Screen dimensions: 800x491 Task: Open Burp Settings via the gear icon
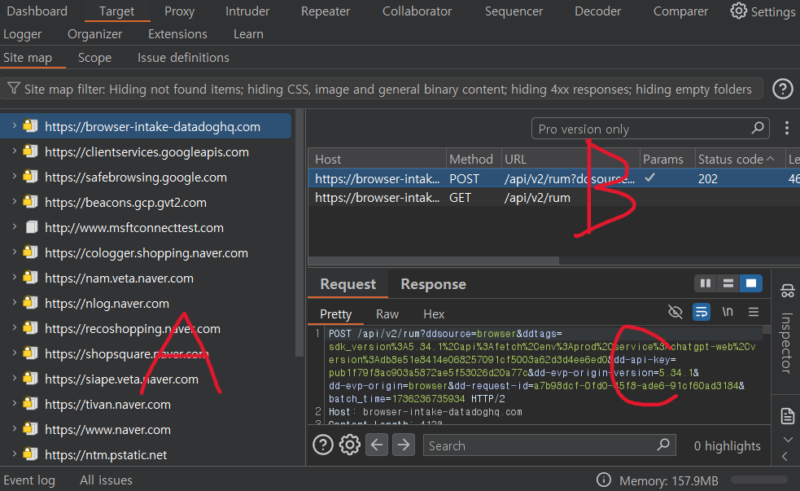tap(739, 11)
